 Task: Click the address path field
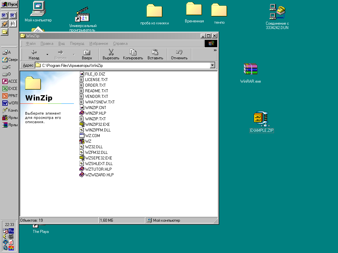[122, 65]
